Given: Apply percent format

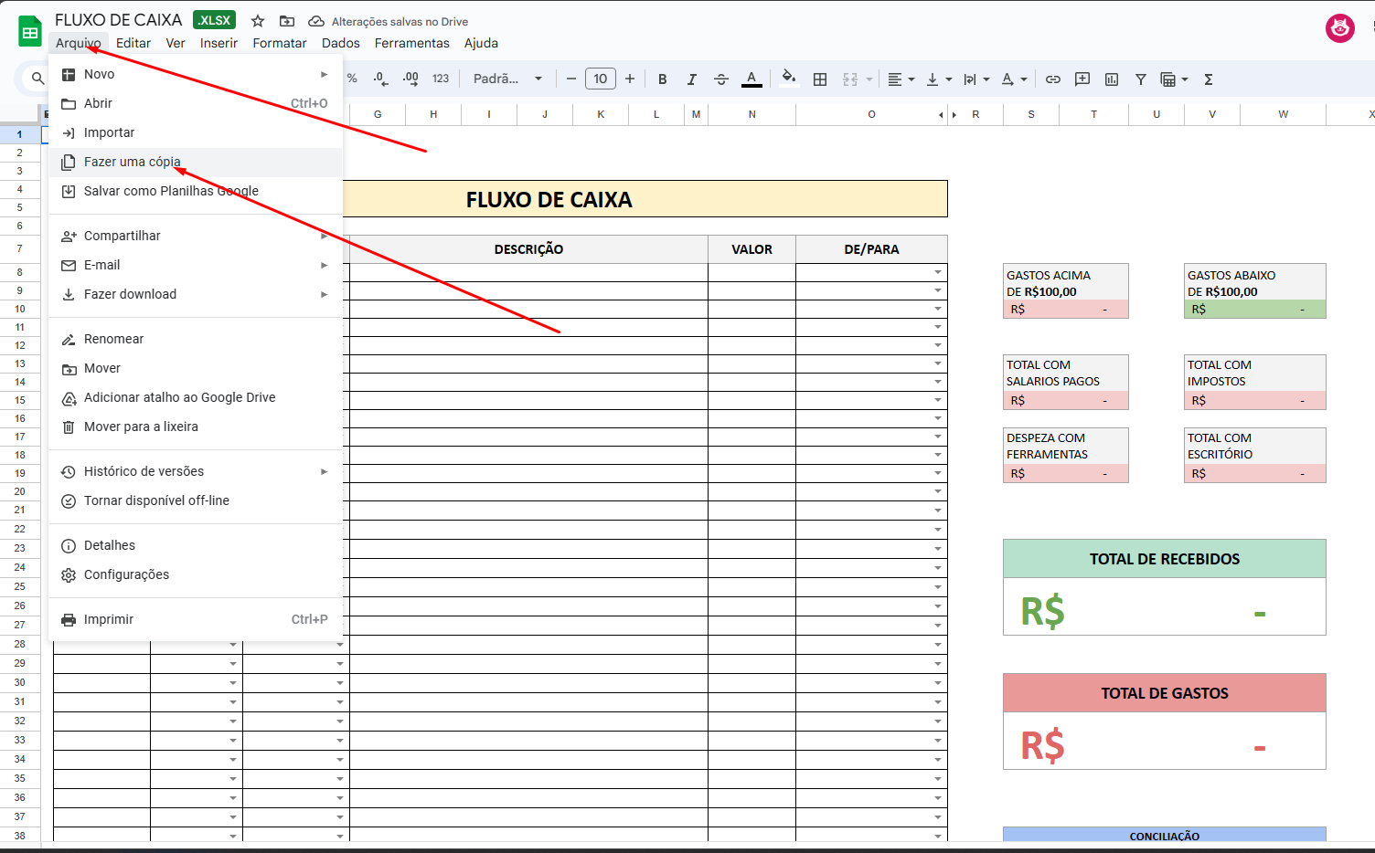Looking at the screenshot, I should [352, 79].
